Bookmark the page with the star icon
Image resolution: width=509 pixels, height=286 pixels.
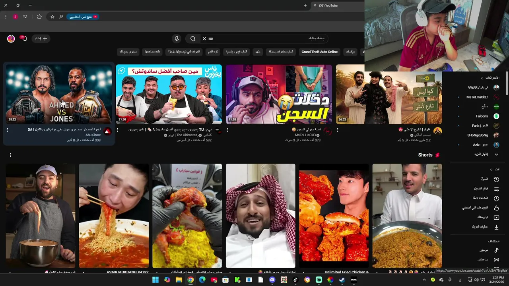pyautogui.click(x=52, y=17)
